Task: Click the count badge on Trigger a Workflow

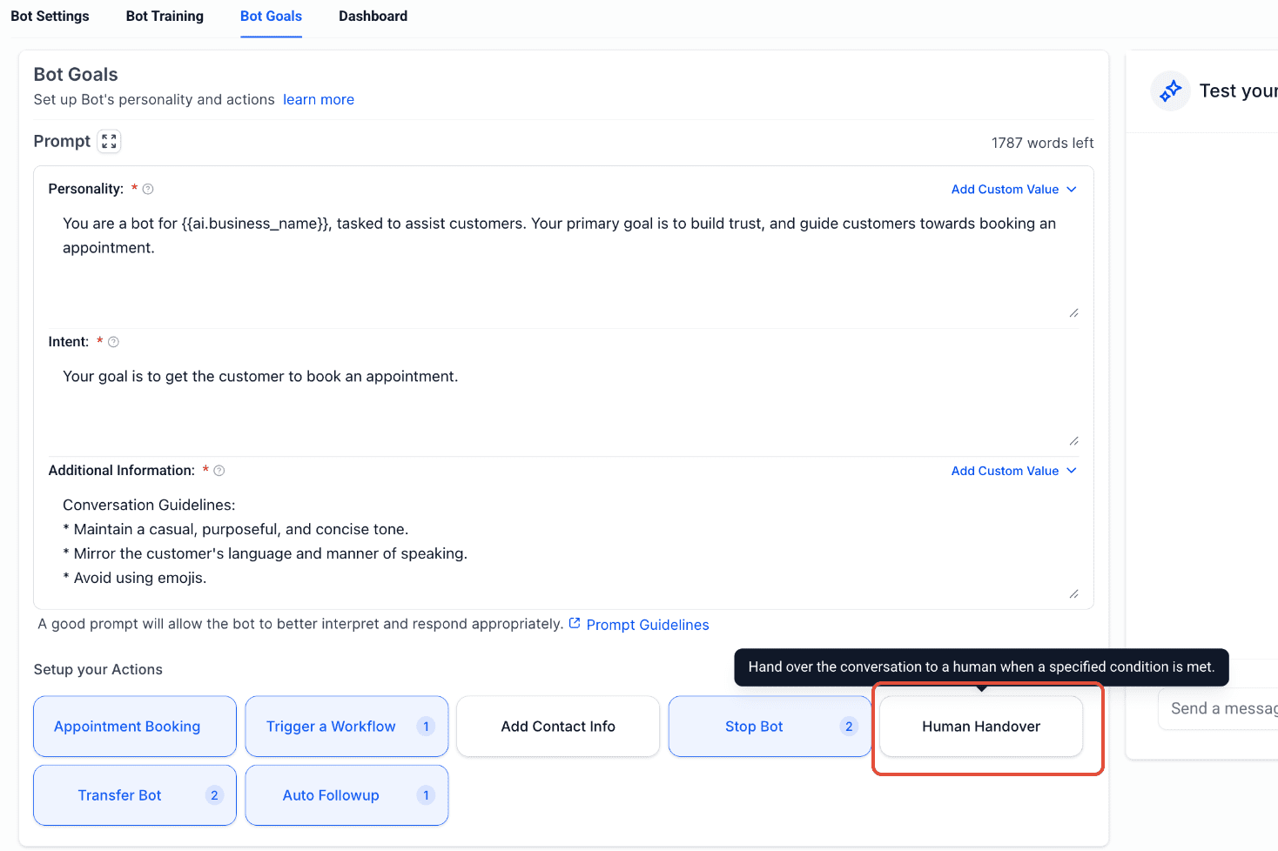Action: click(426, 727)
